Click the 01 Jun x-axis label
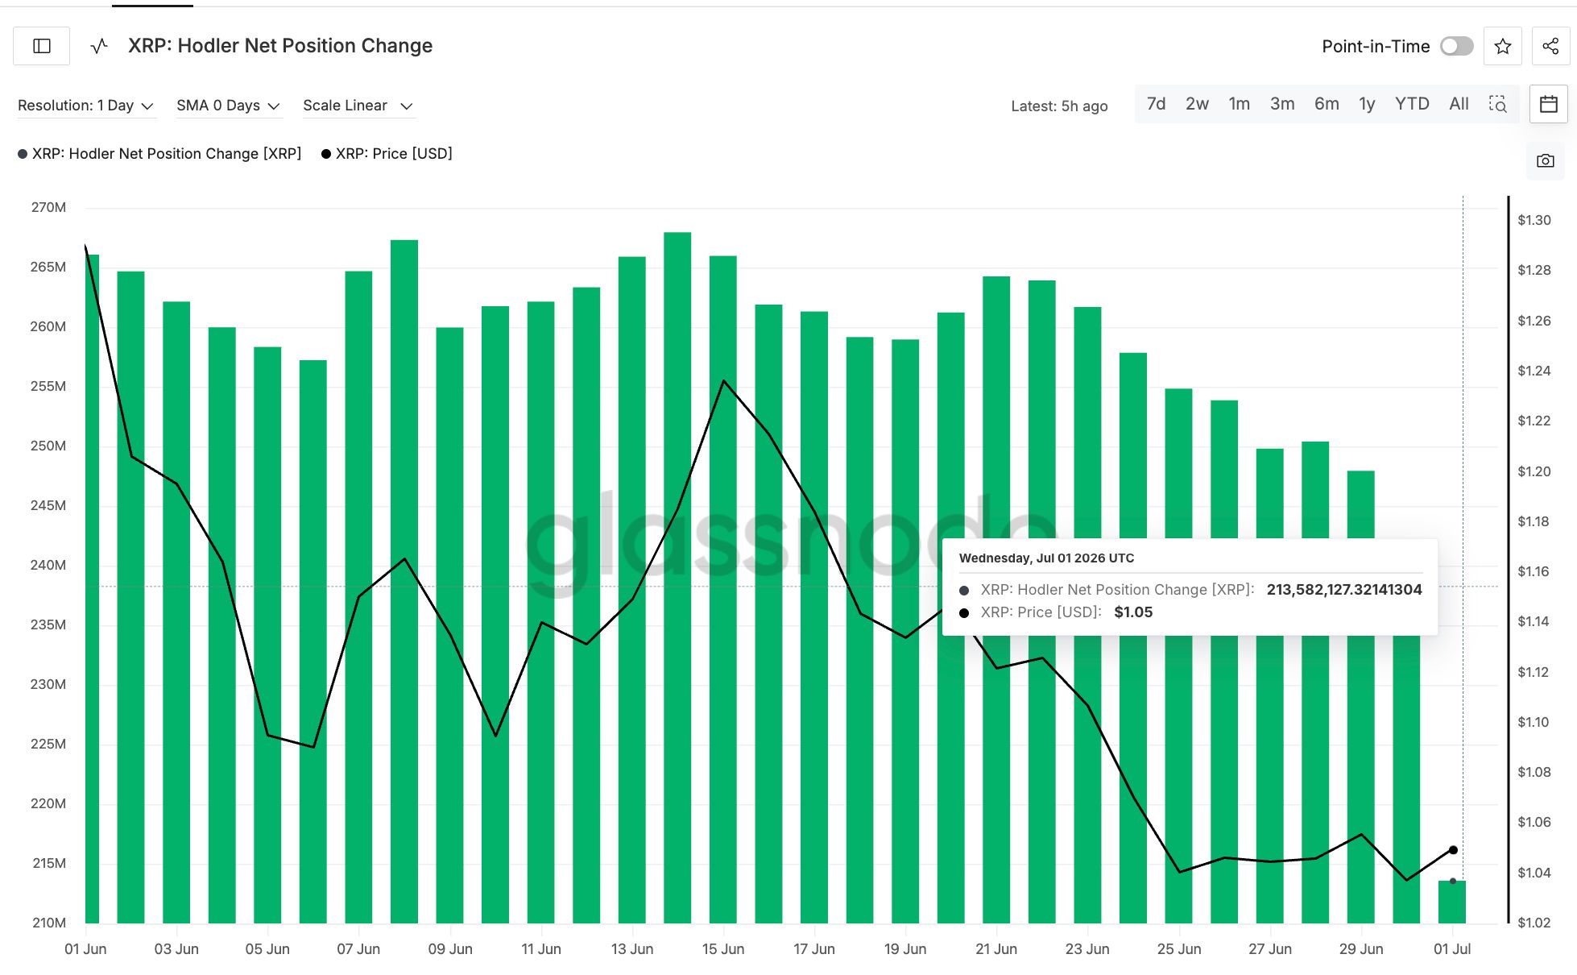Screen dimensions: 1577x975 coord(85,949)
